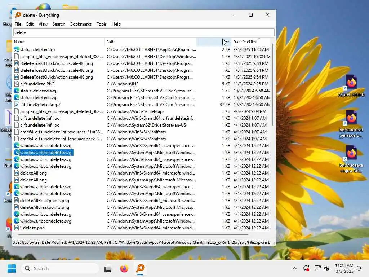Click the muted volume tray icon

point(327,268)
